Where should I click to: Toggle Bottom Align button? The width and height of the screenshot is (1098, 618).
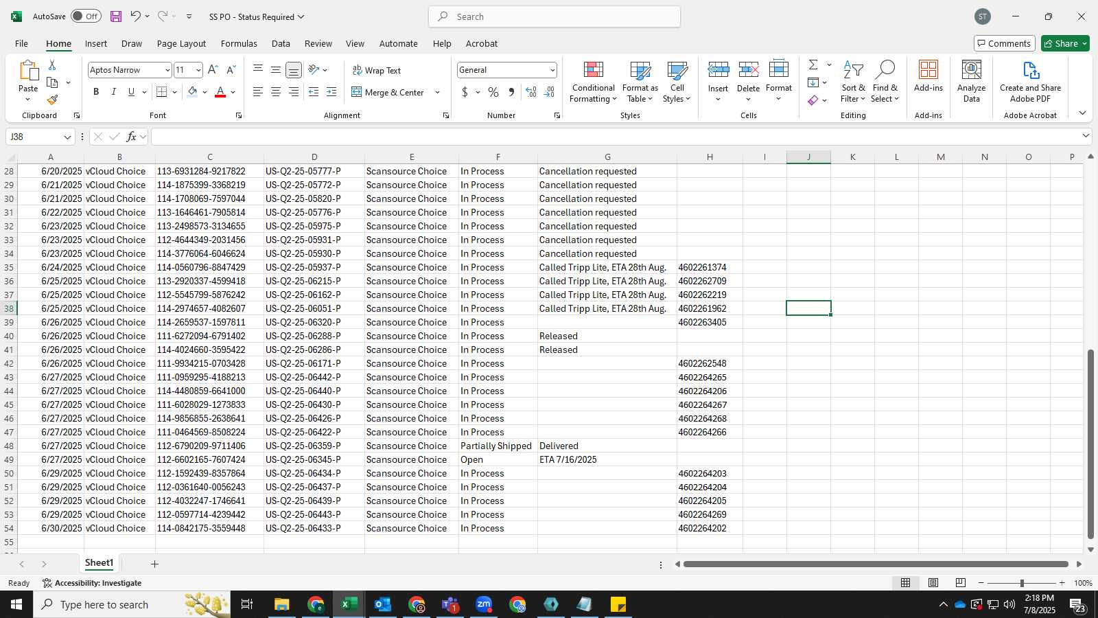pyautogui.click(x=293, y=70)
